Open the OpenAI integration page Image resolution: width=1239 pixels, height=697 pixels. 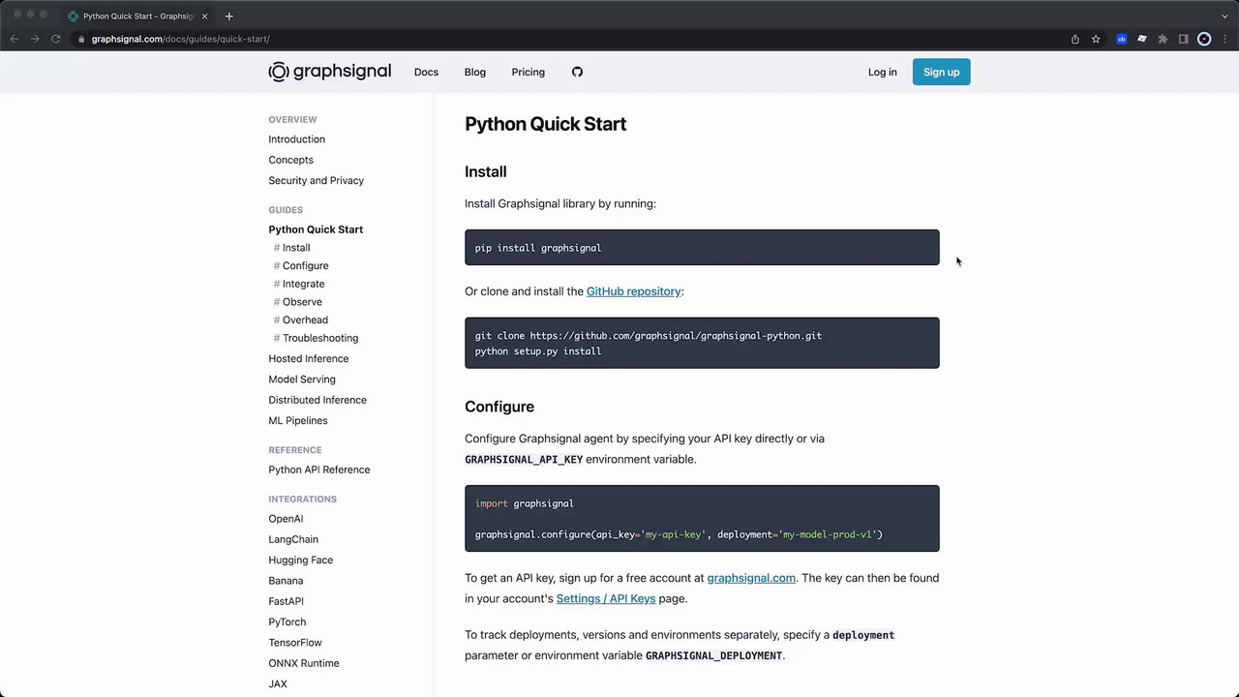(286, 519)
